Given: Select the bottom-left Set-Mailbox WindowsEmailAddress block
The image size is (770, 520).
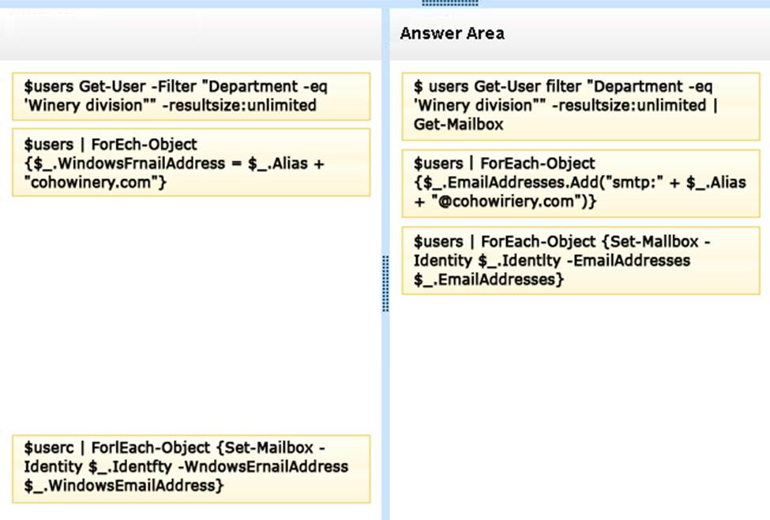Looking at the screenshot, I should tap(190, 468).
